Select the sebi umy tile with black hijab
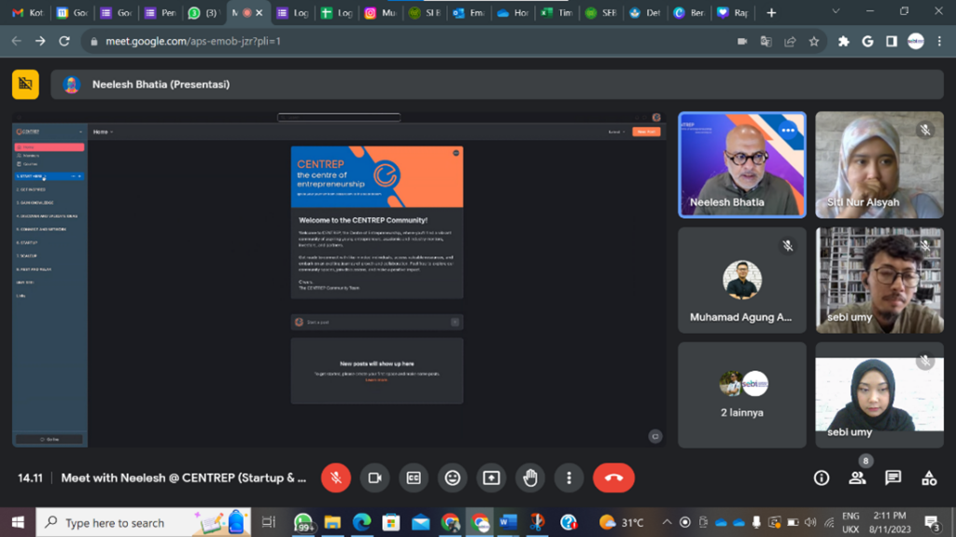The image size is (956, 537). coord(879,395)
